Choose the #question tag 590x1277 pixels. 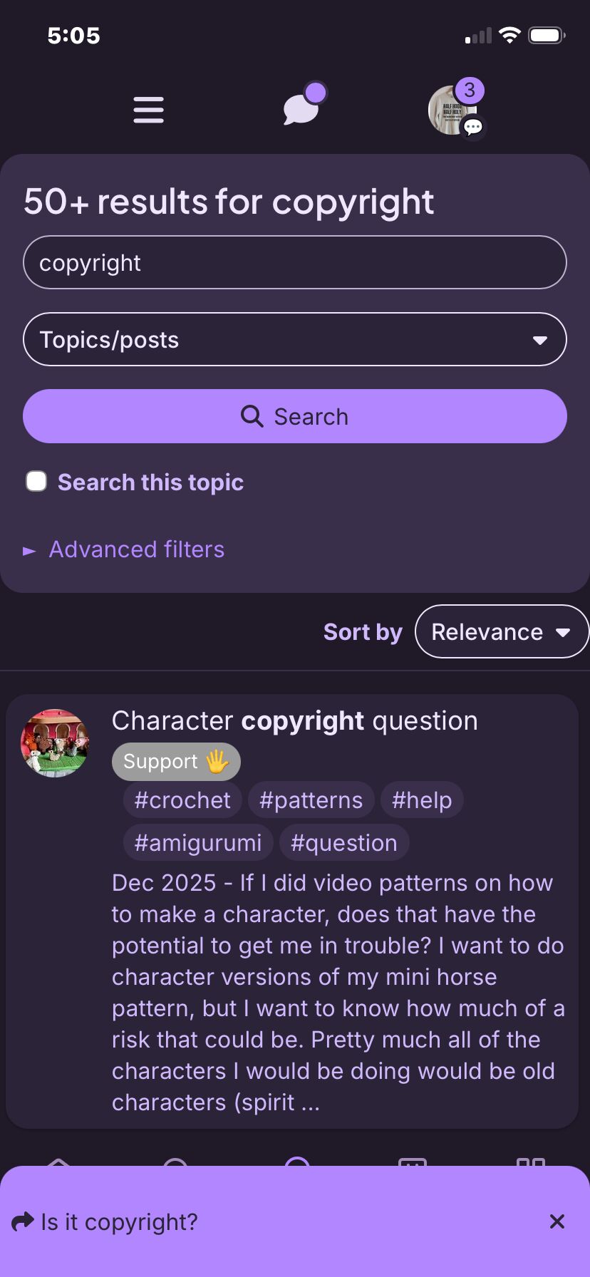click(343, 843)
